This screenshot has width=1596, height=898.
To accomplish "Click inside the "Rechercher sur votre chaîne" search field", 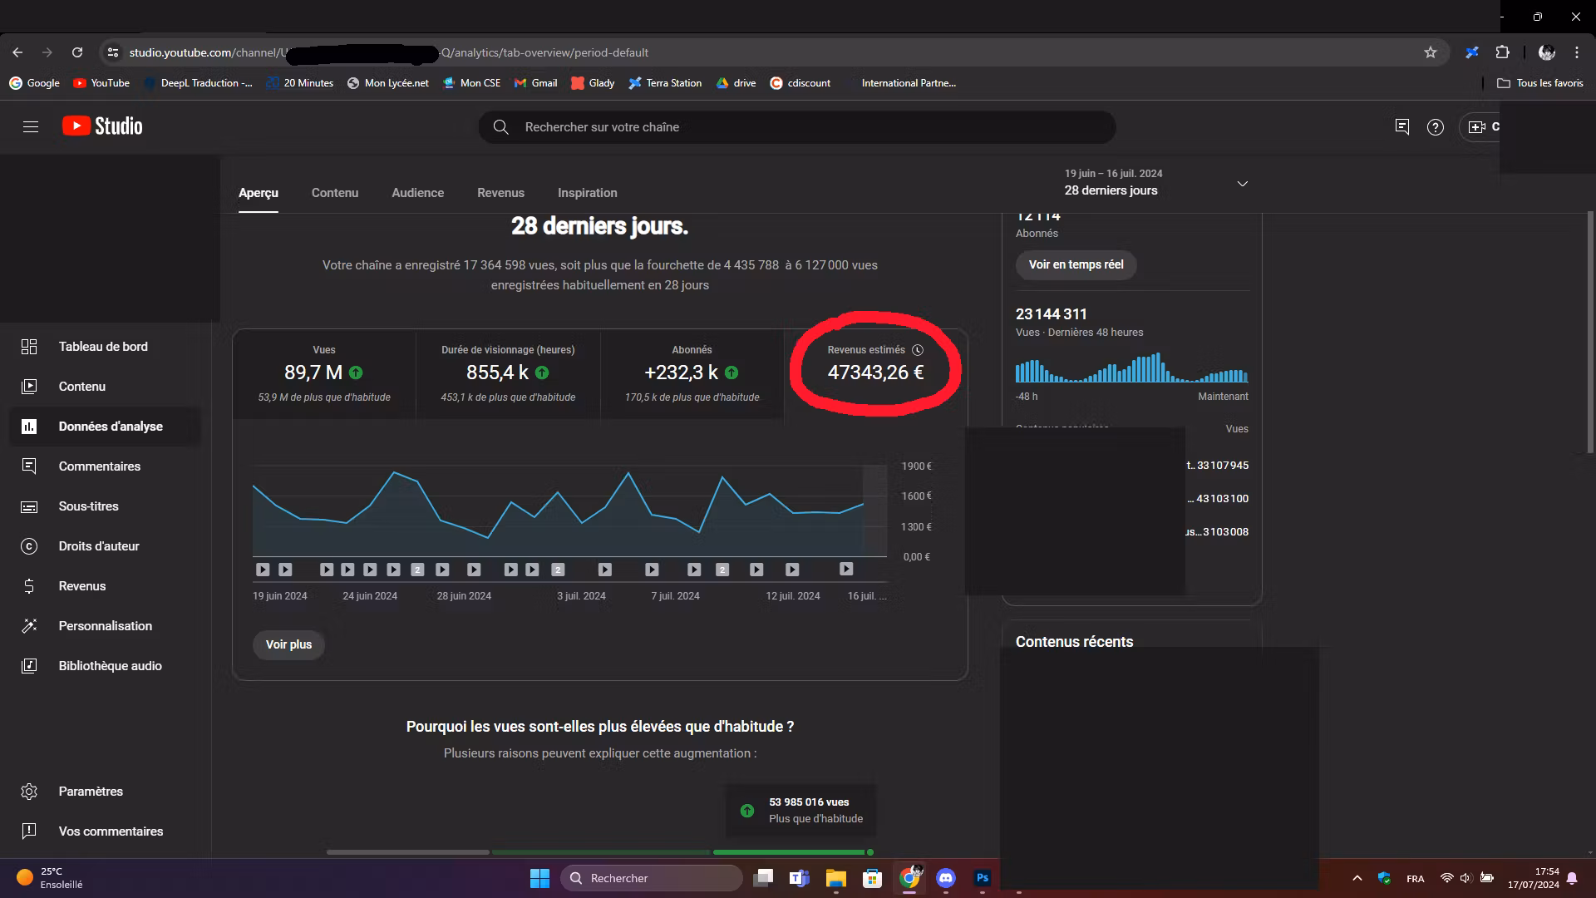I will 798,126.
